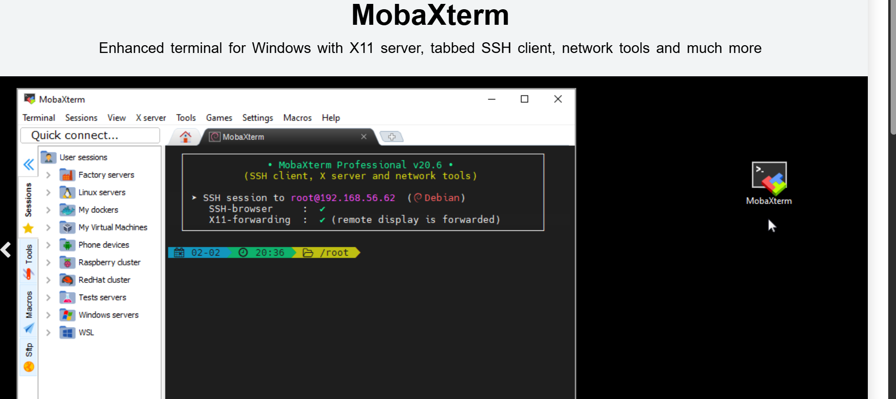Click the Windows servers flag icon
This screenshot has height=399, width=896.
pos(67,315)
